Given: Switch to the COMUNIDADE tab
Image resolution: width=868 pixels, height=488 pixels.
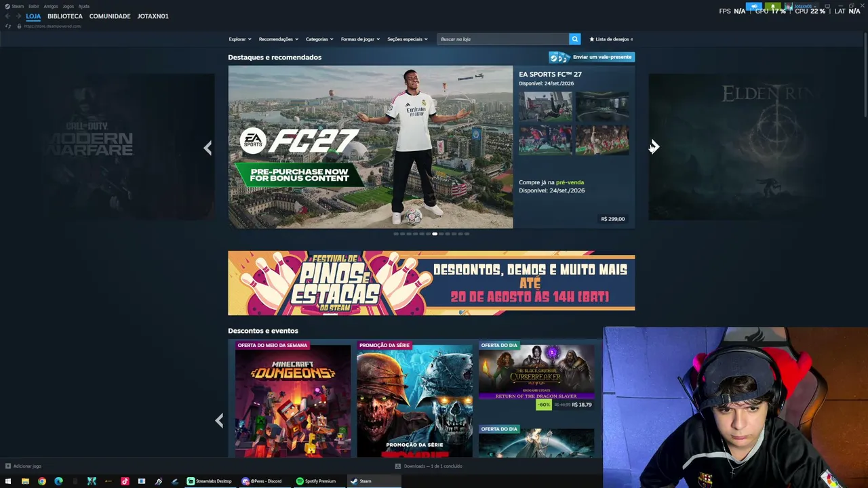Looking at the screenshot, I should pos(110,16).
